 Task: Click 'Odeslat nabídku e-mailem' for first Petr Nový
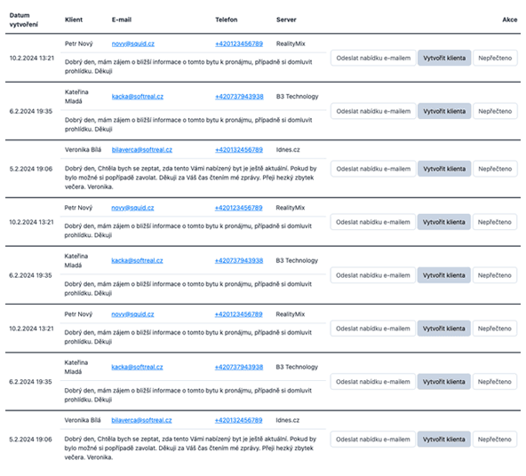point(373,58)
